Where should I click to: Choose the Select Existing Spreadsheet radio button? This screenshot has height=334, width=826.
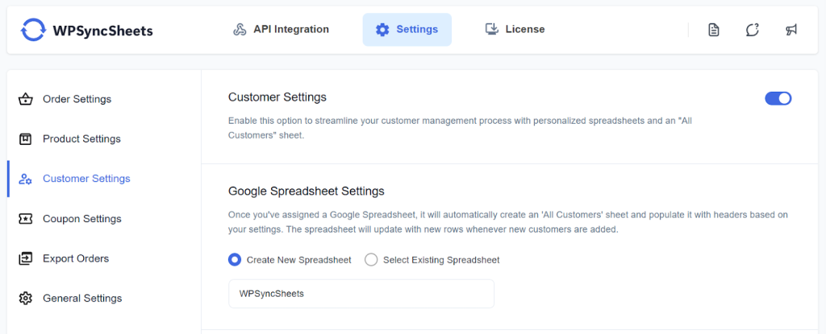tap(371, 260)
